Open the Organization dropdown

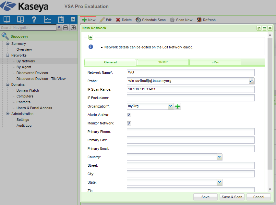click(171, 106)
